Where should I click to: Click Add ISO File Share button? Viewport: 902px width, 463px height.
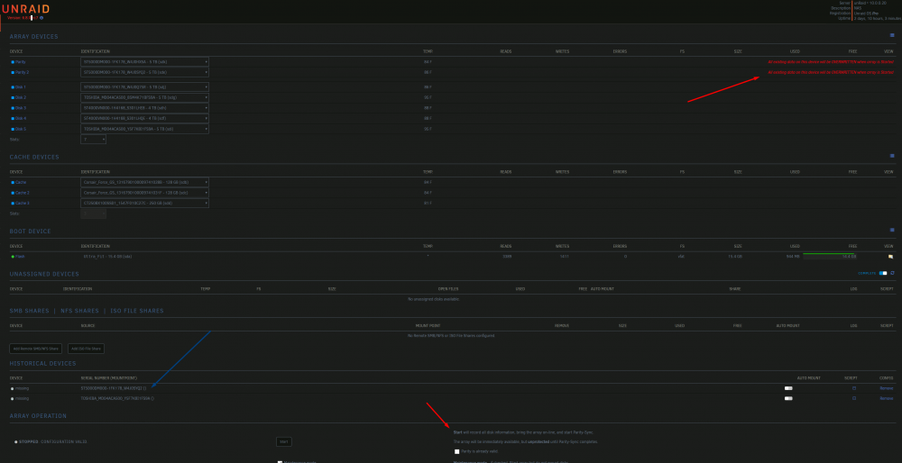[x=86, y=348]
